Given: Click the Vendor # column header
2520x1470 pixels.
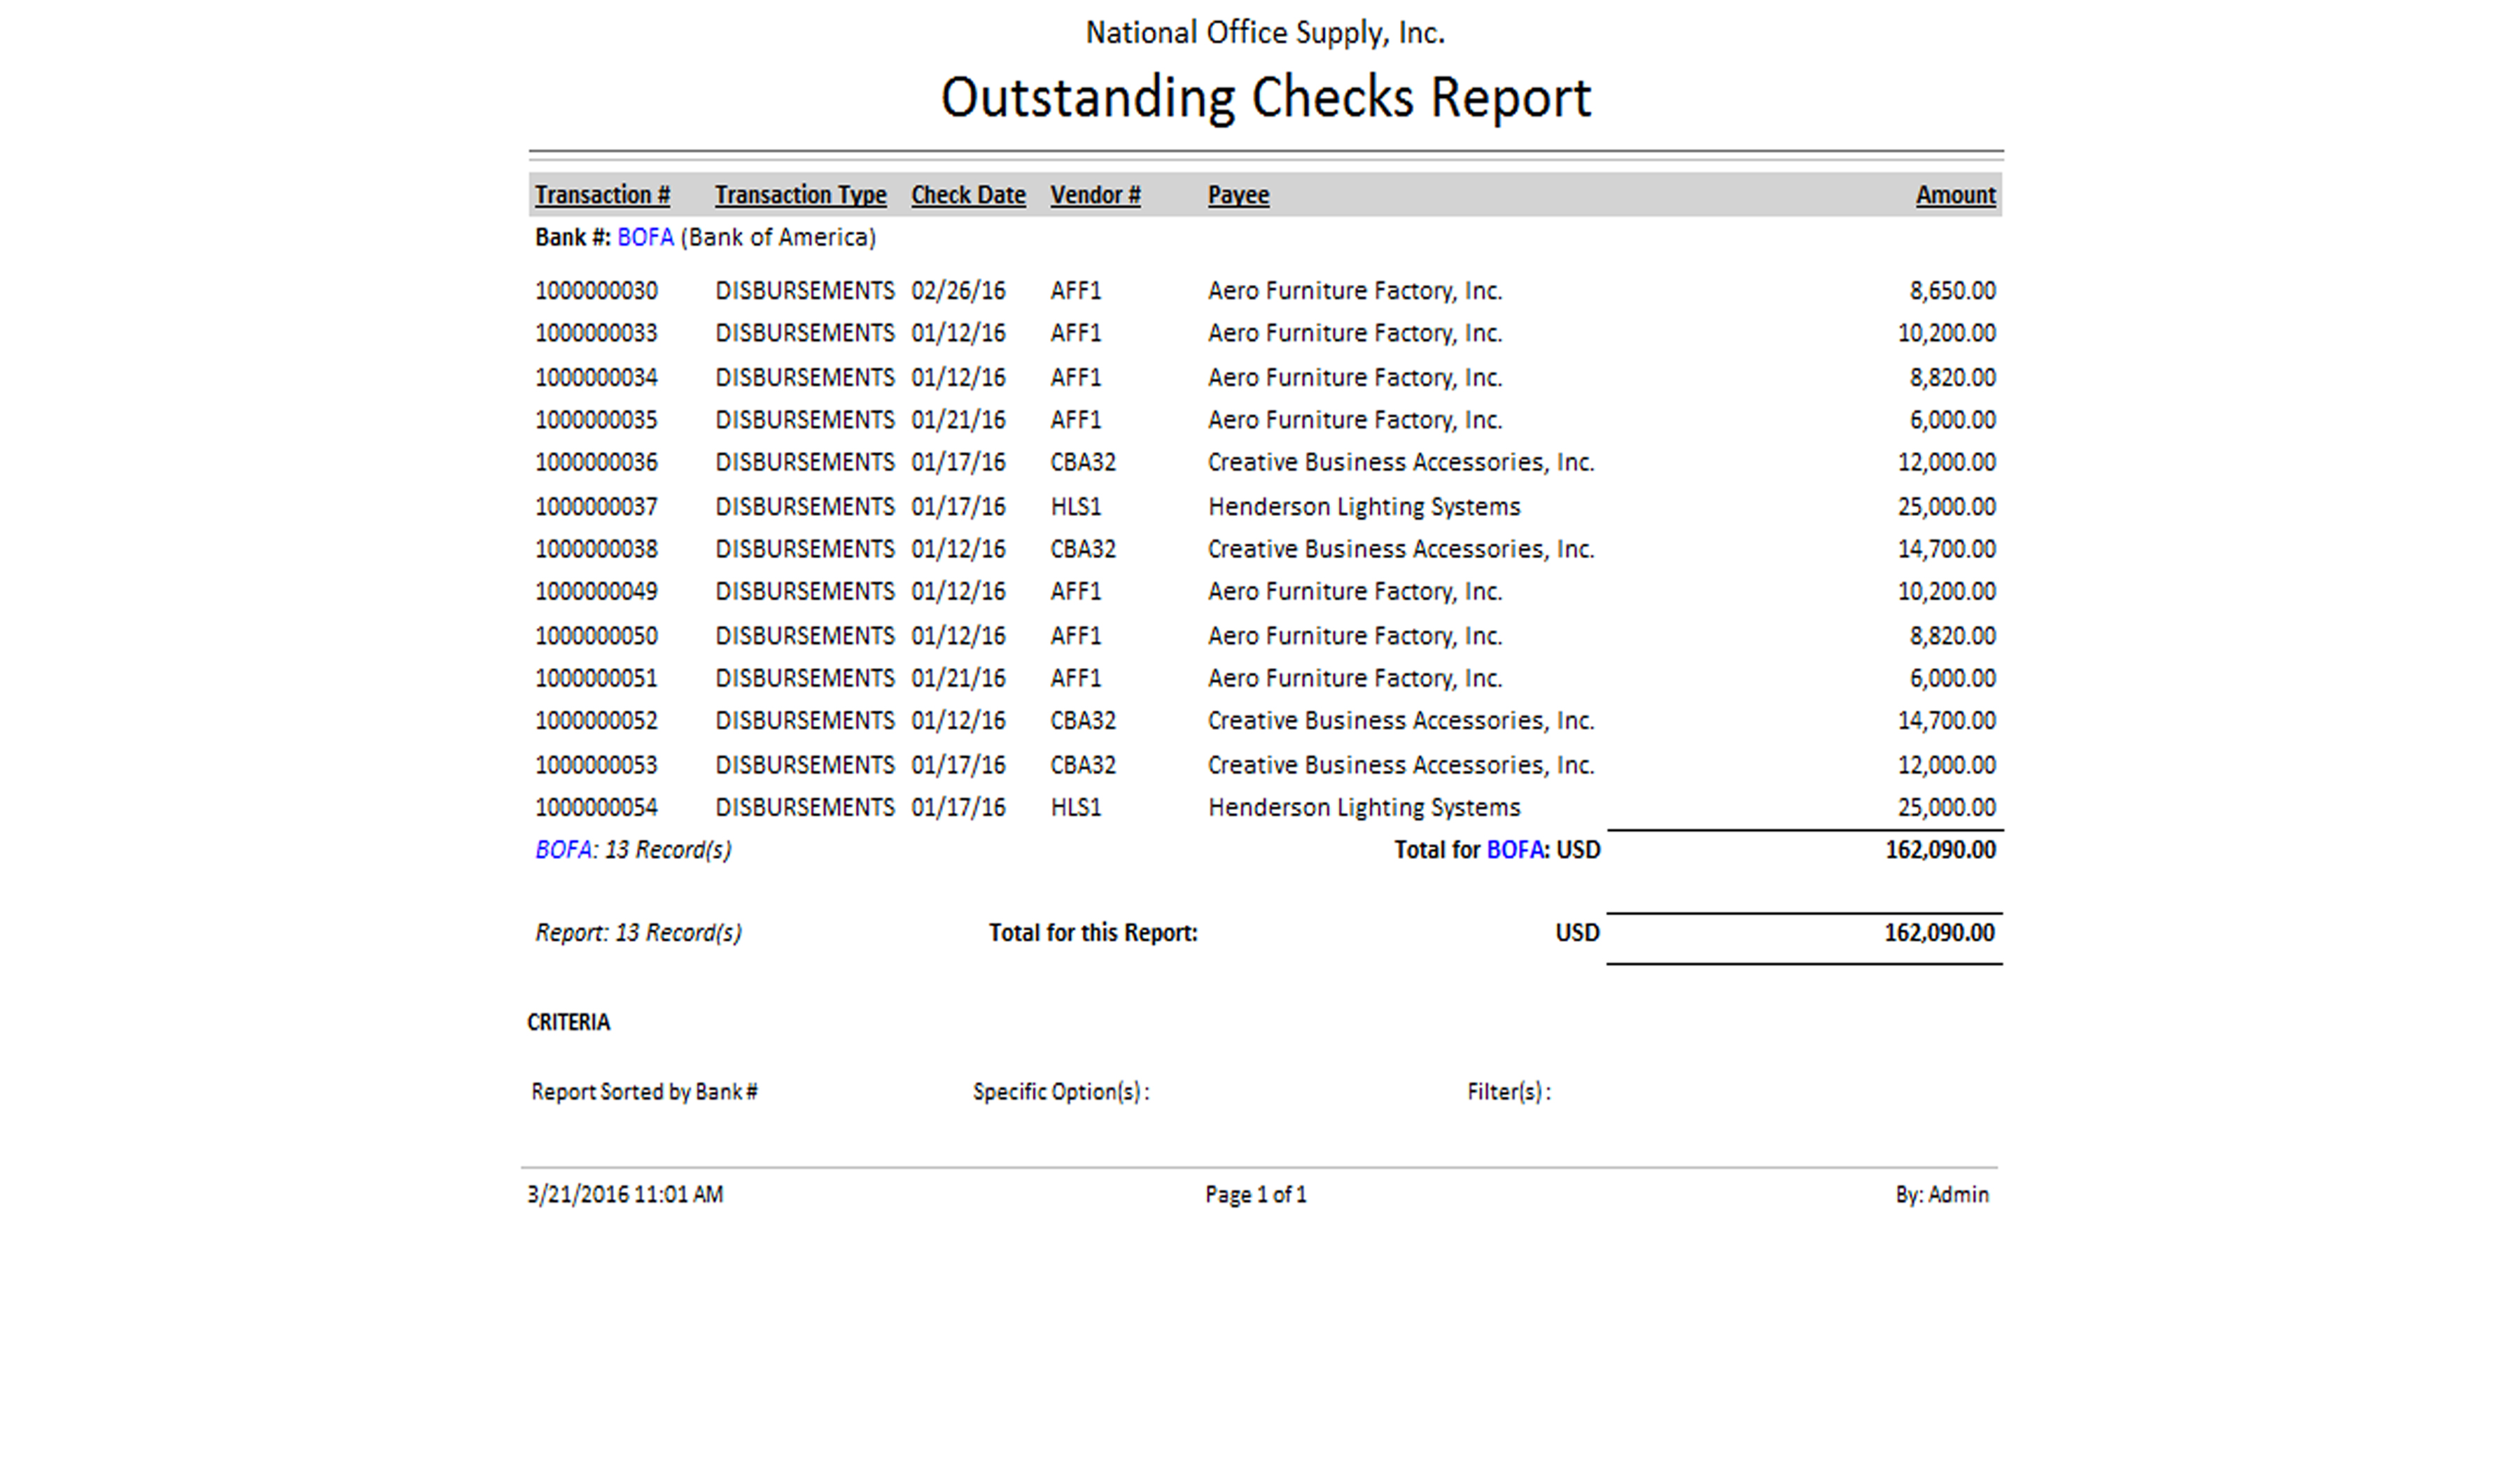Looking at the screenshot, I should (1094, 195).
